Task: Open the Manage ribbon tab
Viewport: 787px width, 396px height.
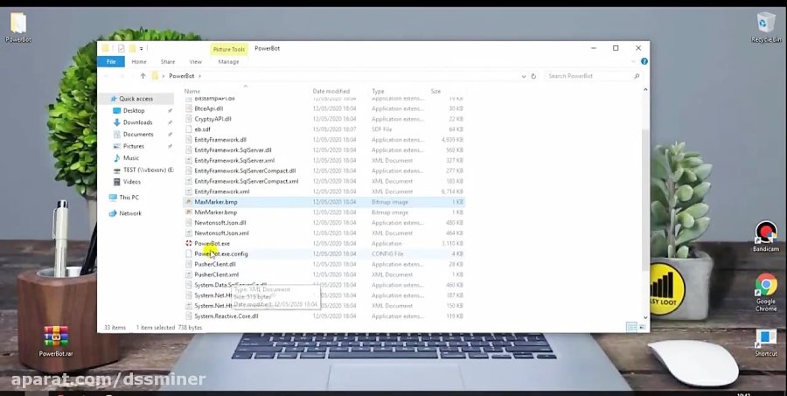Action: pos(228,62)
